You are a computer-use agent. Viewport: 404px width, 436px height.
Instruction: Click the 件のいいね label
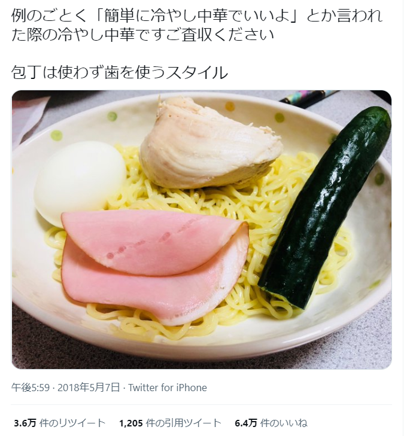(x=284, y=423)
